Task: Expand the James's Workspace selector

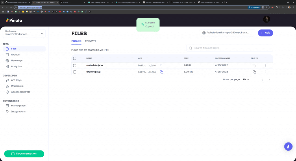Action: pos(24,33)
